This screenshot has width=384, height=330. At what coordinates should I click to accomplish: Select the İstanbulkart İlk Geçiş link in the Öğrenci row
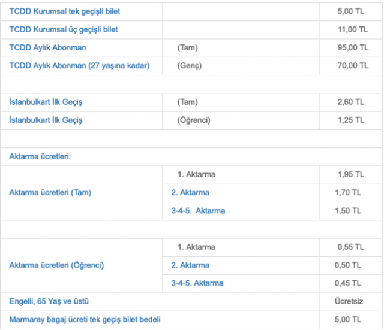[x=46, y=120]
